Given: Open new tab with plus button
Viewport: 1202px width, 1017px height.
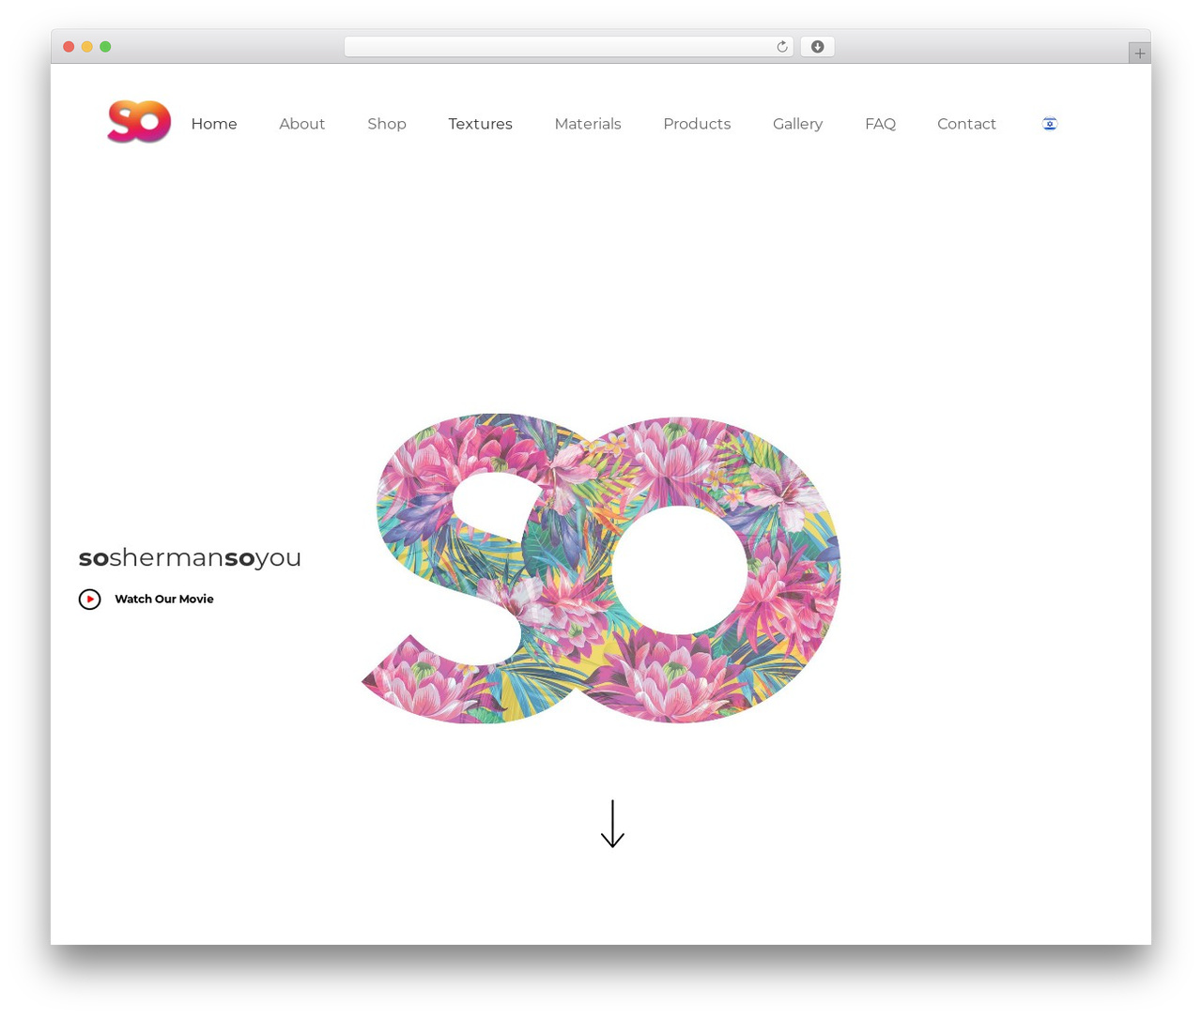Looking at the screenshot, I should point(1139,53).
